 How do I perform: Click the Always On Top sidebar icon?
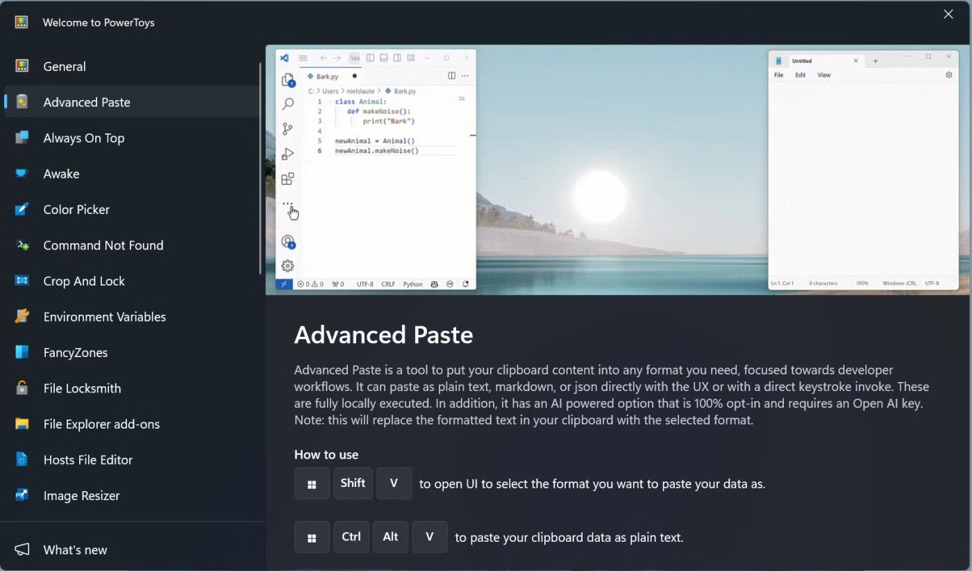click(x=22, y=138)
